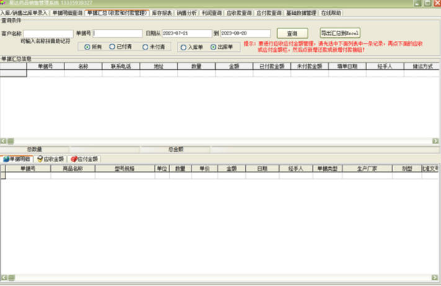Screen dimensions: 441x286
Task: Click the 填单日期 column header
Action: 347,66
